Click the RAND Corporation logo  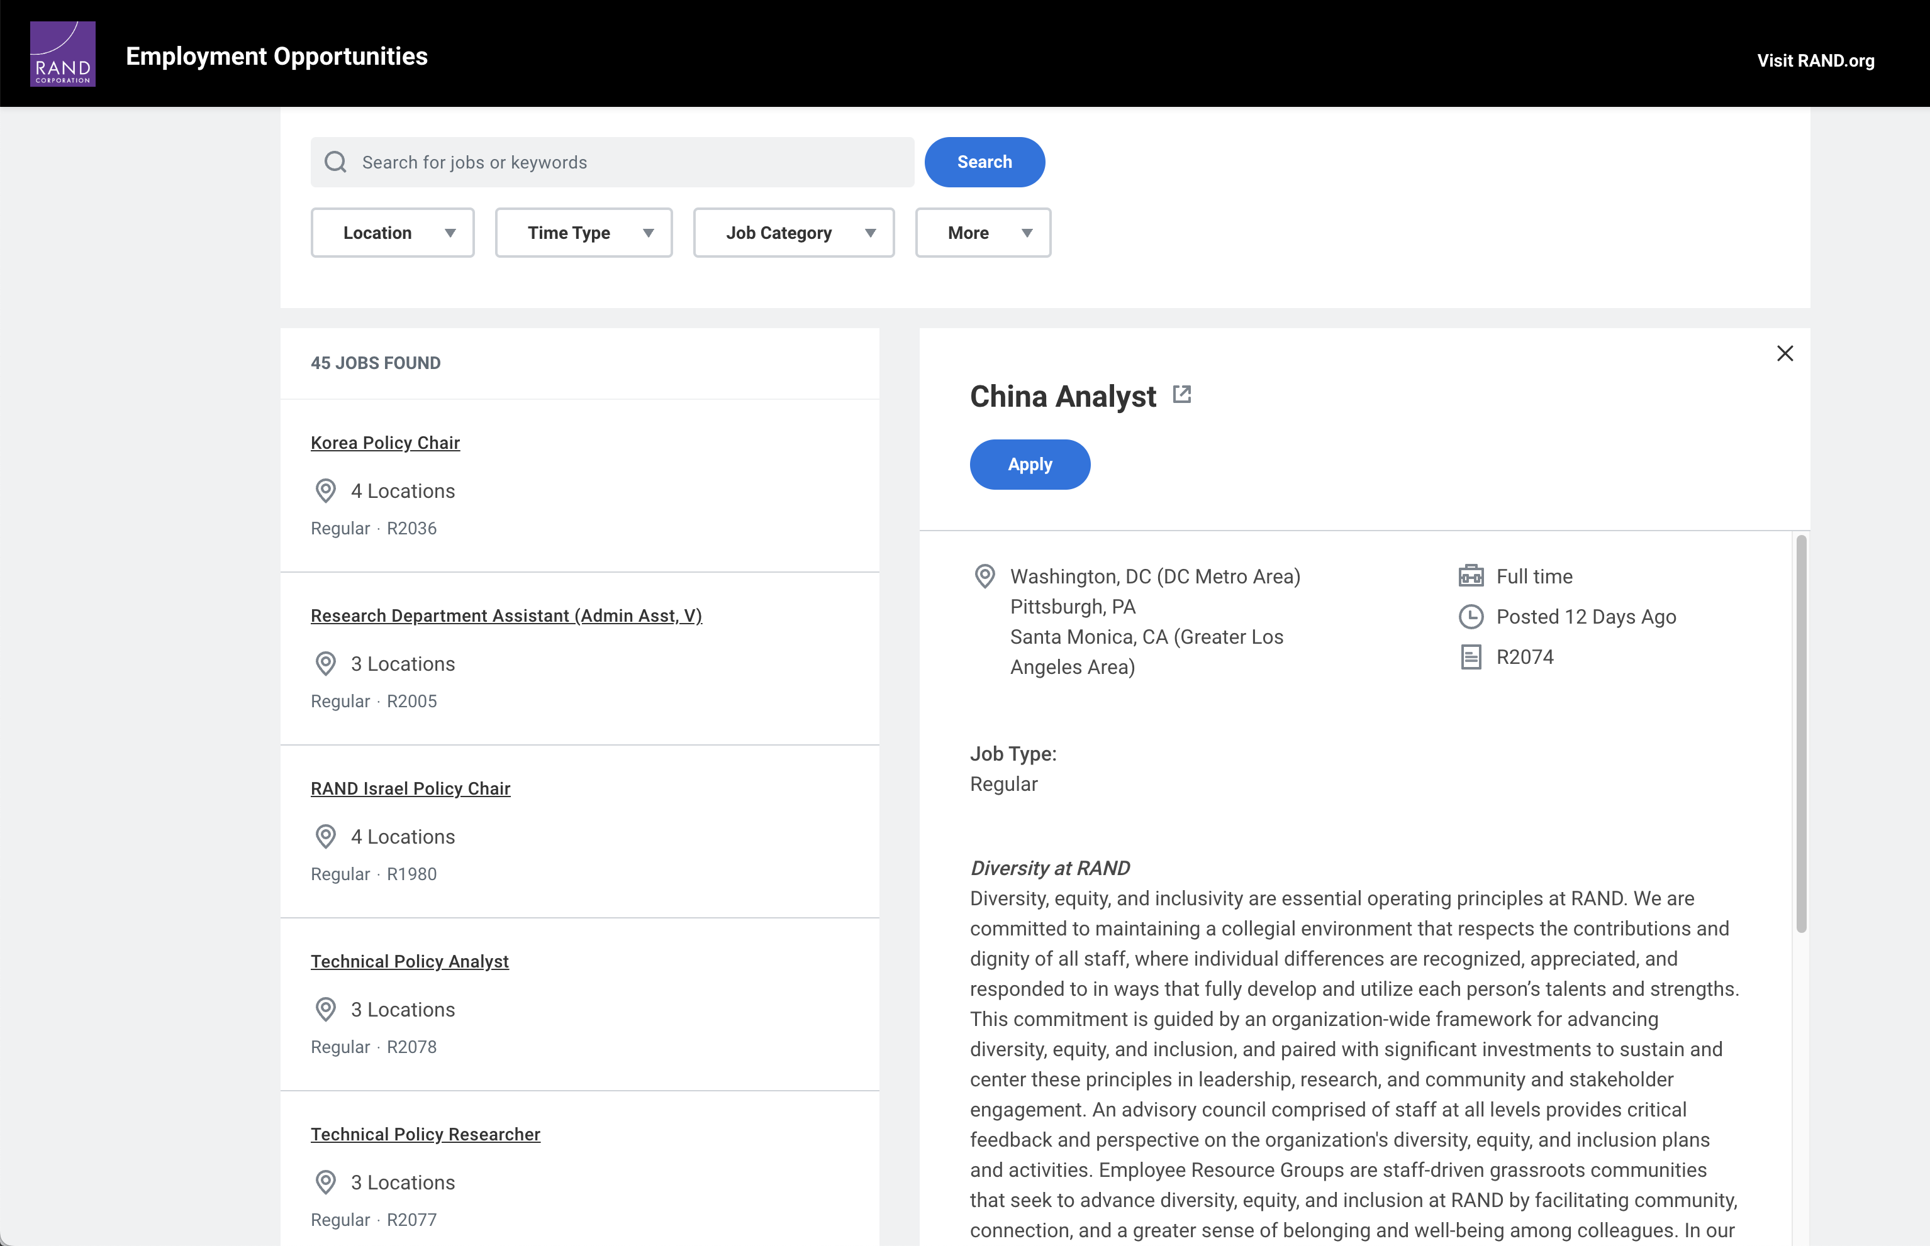[62, 53]
